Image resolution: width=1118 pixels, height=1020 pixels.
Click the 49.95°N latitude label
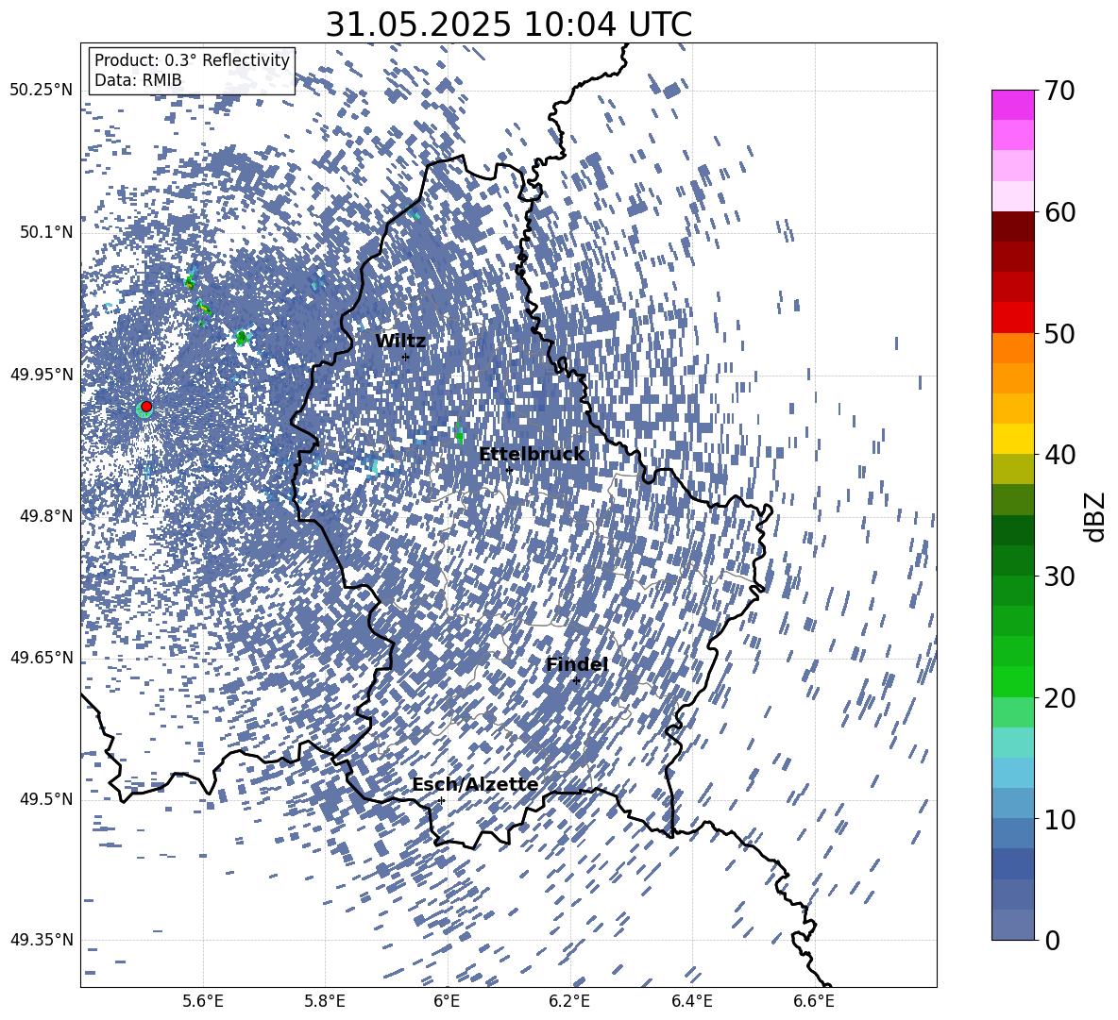[x=42, y=374]
